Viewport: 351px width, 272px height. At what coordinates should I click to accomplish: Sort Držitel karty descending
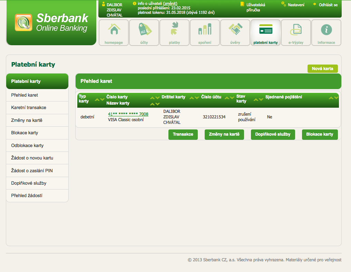(197, 98)
